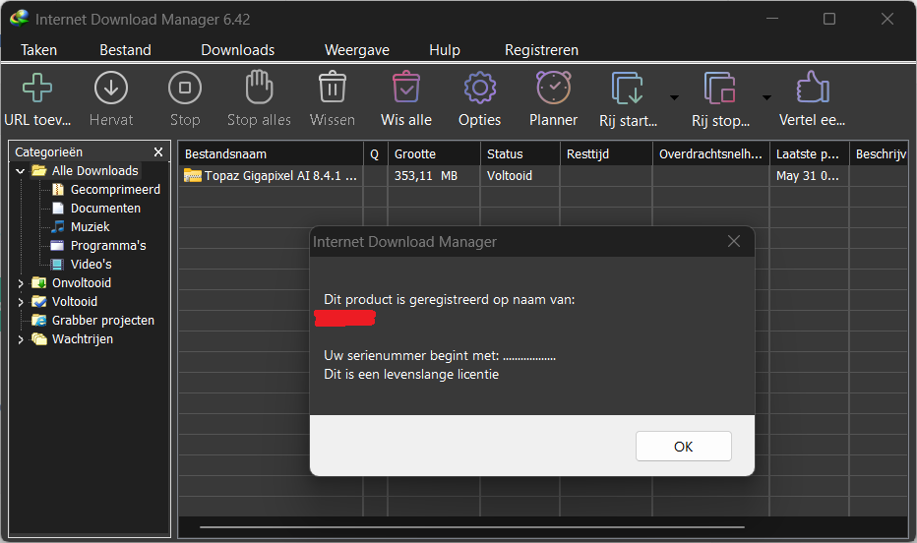Click the Programma's window icon
The height and width of the screenshot is (543, 917).
(57, 246)
